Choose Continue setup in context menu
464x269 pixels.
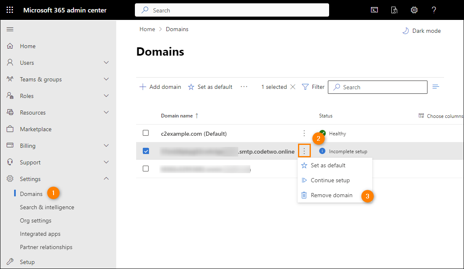pos(335,180)
